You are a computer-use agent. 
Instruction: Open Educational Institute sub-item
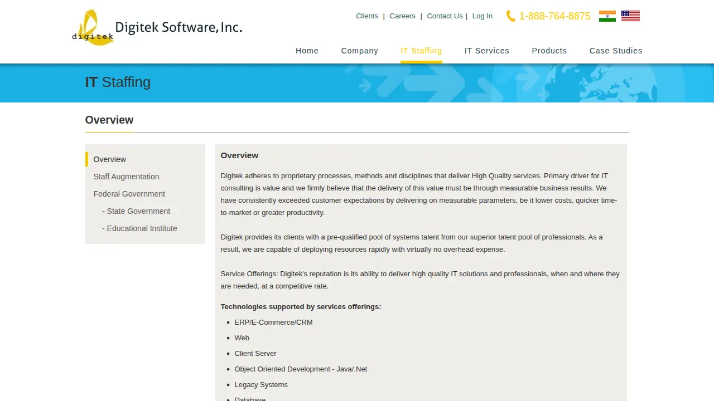tap(139, 228)
